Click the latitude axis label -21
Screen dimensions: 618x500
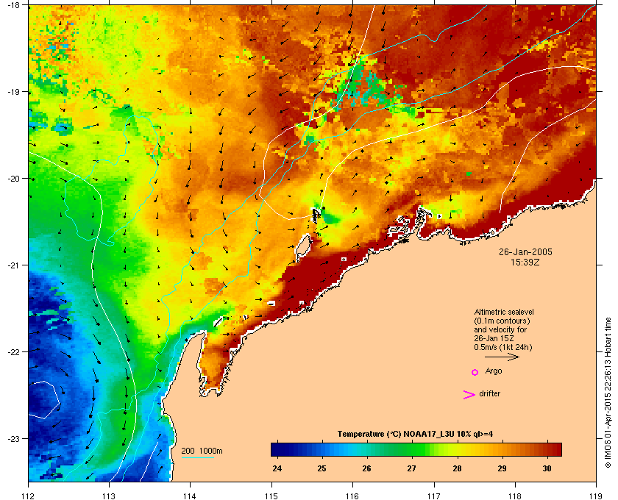[13, 265]
